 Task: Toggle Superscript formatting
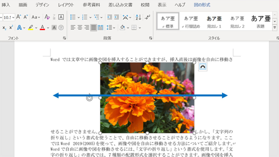[x=11, y=28]
